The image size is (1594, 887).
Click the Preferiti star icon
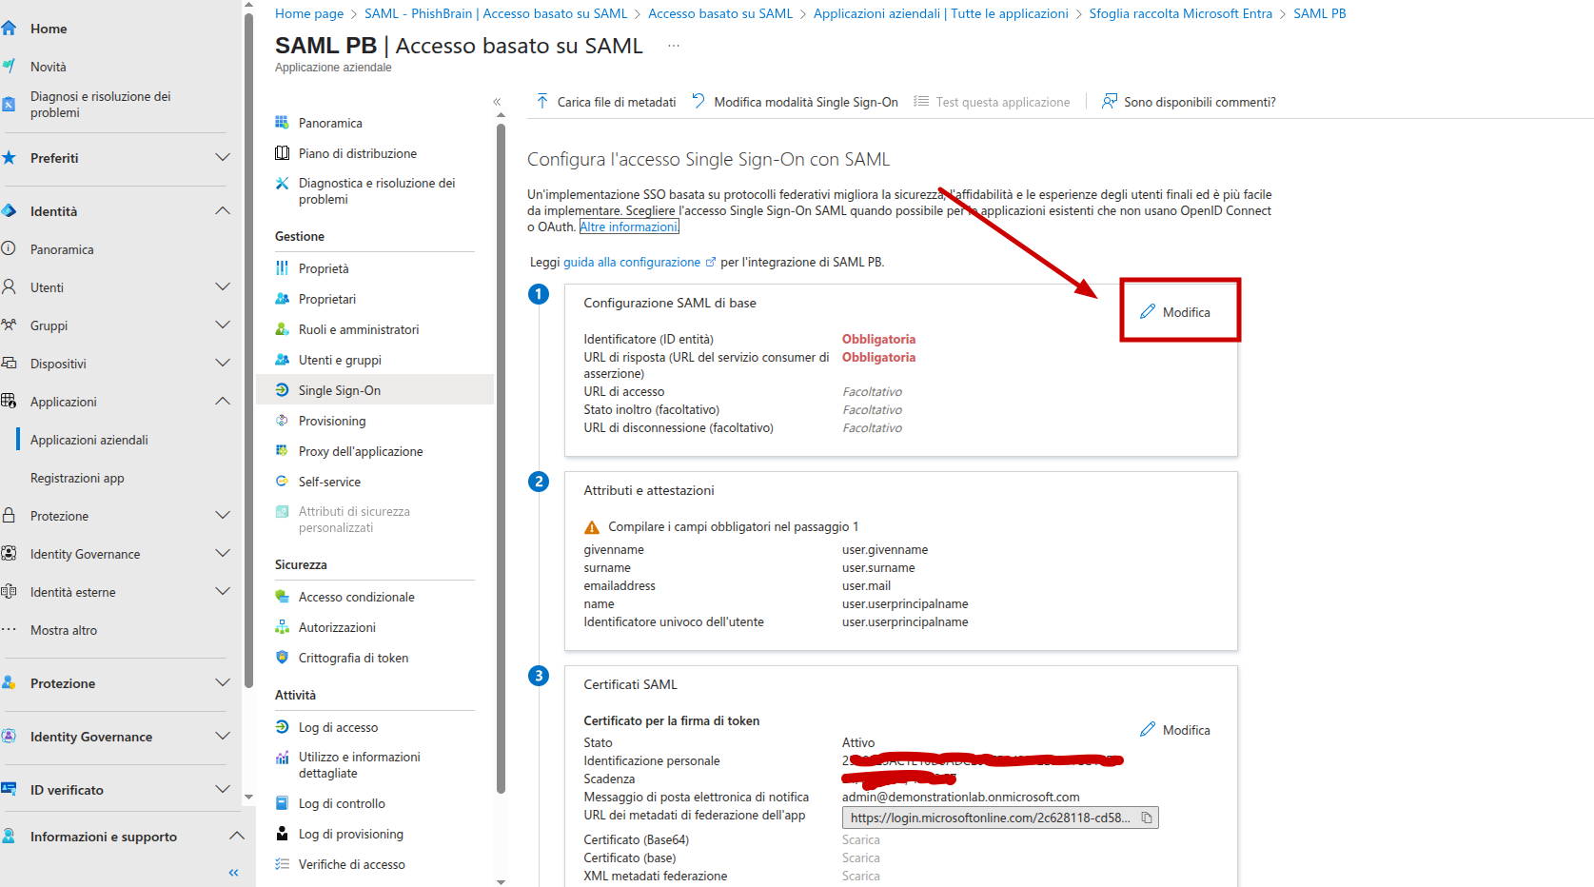coord(9,158)
